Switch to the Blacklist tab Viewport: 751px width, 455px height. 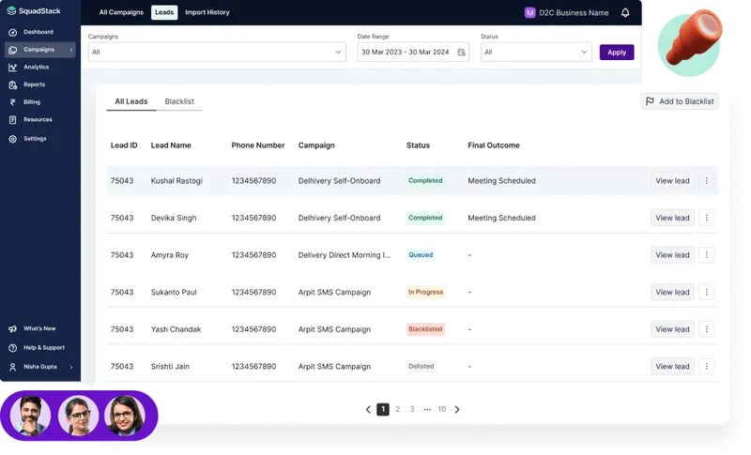tap(179, 101)
